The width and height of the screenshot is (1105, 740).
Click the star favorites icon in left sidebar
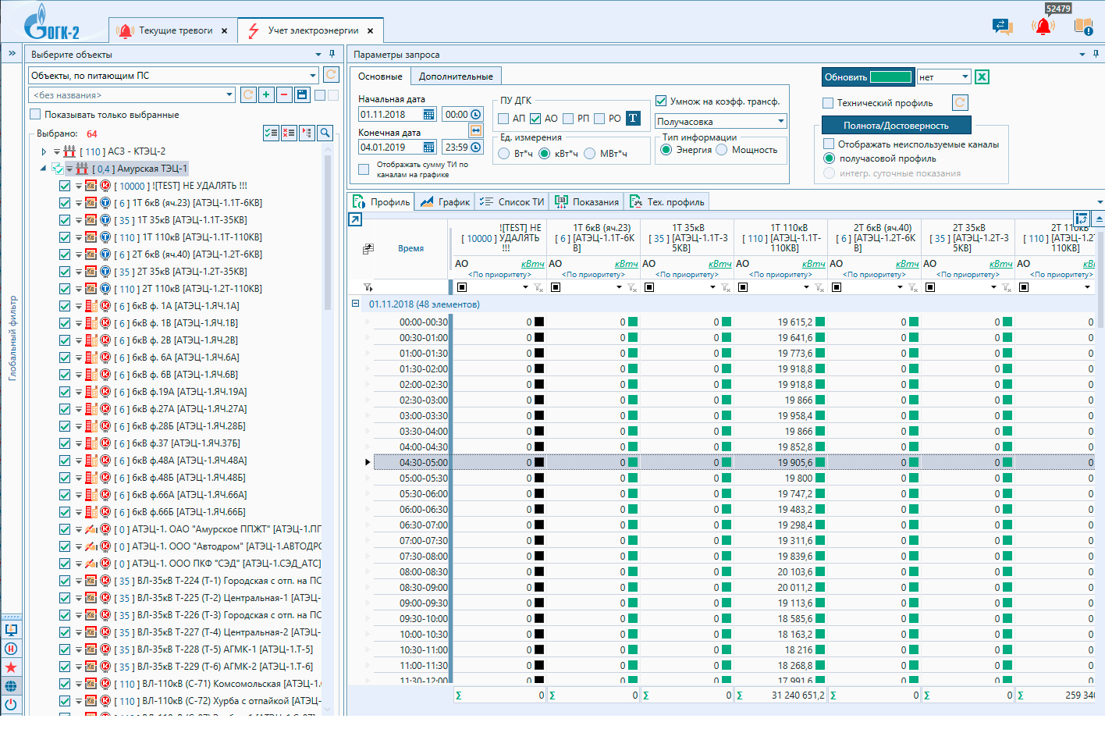11,667
